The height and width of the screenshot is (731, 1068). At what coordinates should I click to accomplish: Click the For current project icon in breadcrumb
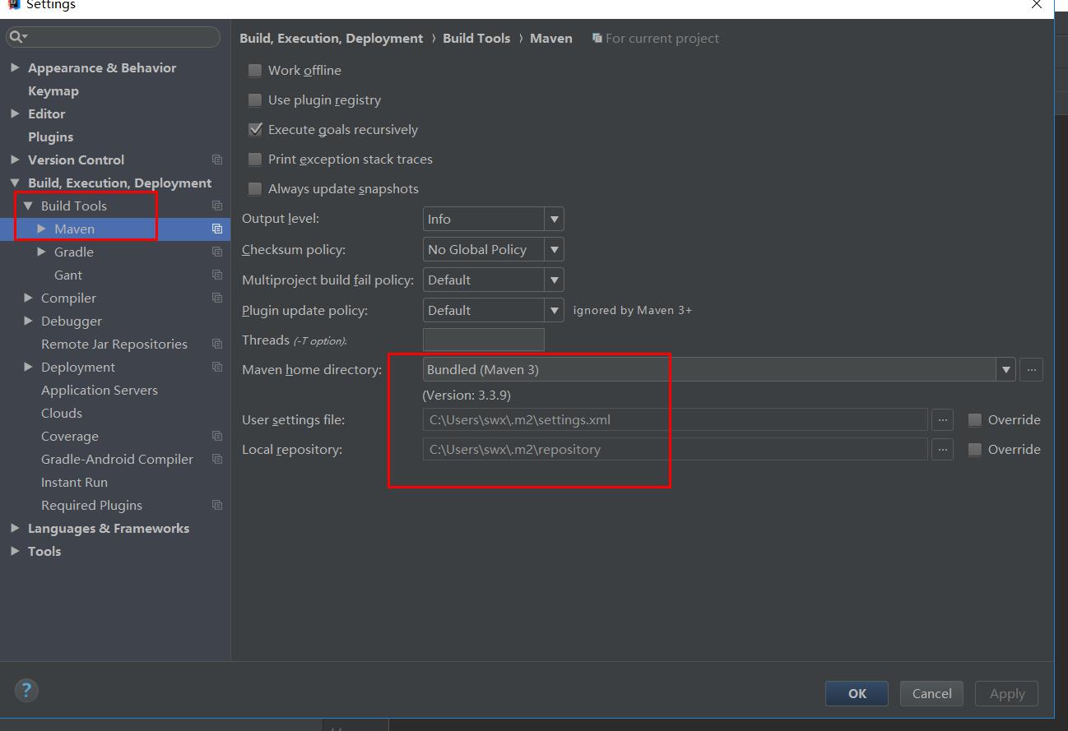[x=597, y=38]
